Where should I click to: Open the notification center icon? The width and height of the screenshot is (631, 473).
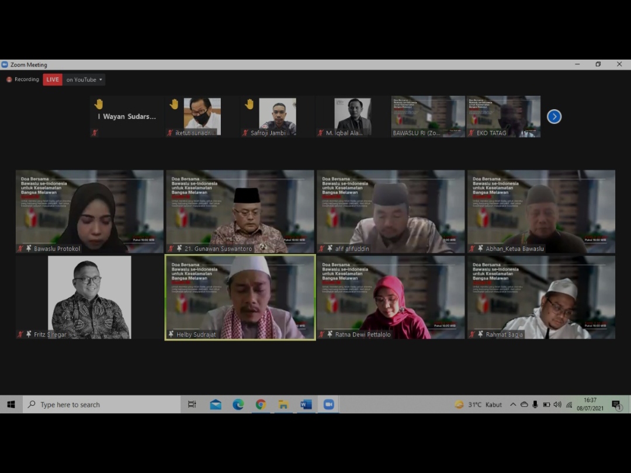[x=616, y=405]
